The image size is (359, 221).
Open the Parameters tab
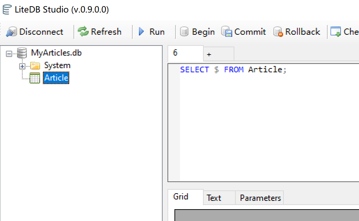[x=259, y=198]
